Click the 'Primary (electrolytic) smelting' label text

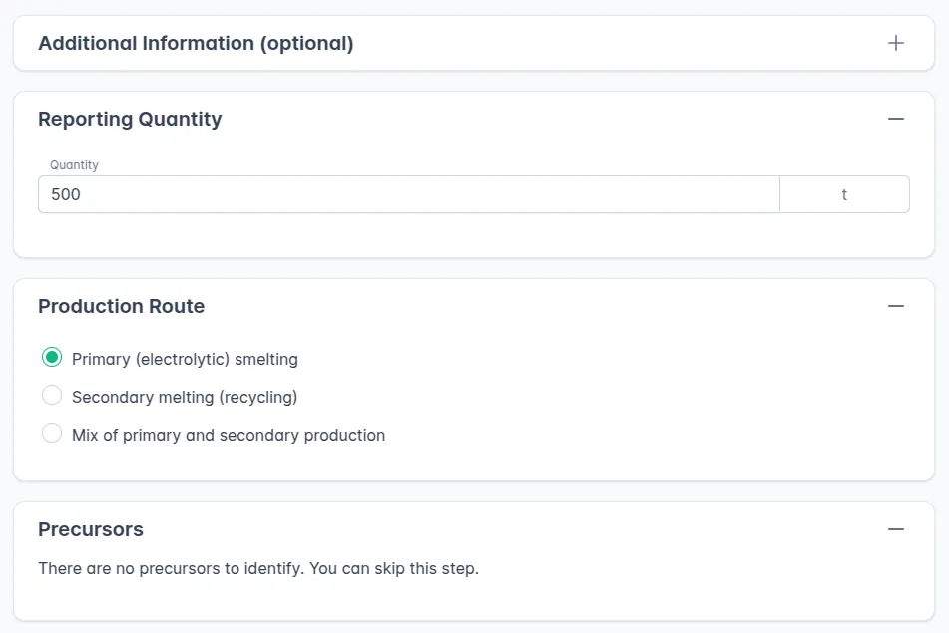pos(185,359)
